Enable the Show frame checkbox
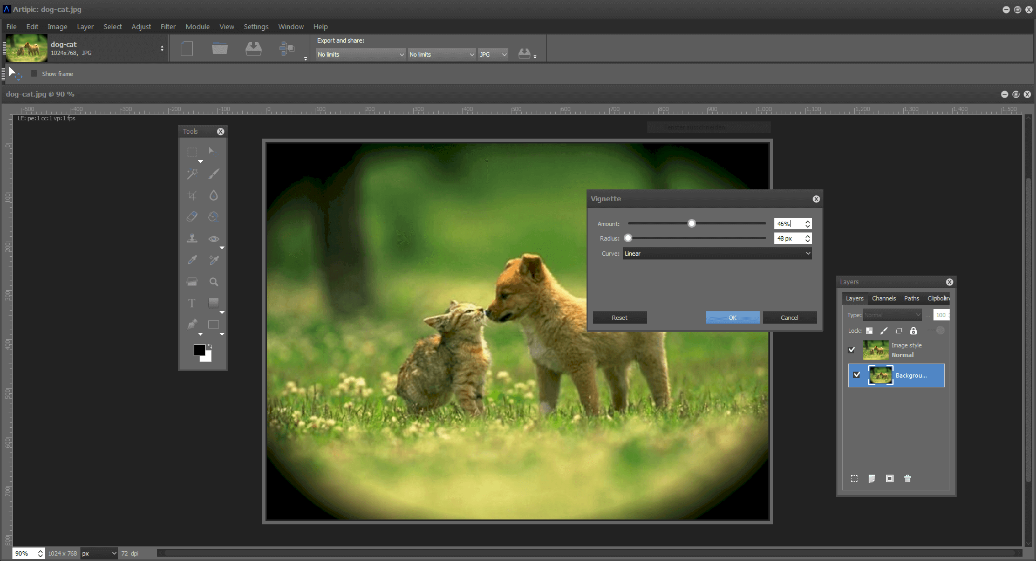The image size is (1036, 561). 34,74
